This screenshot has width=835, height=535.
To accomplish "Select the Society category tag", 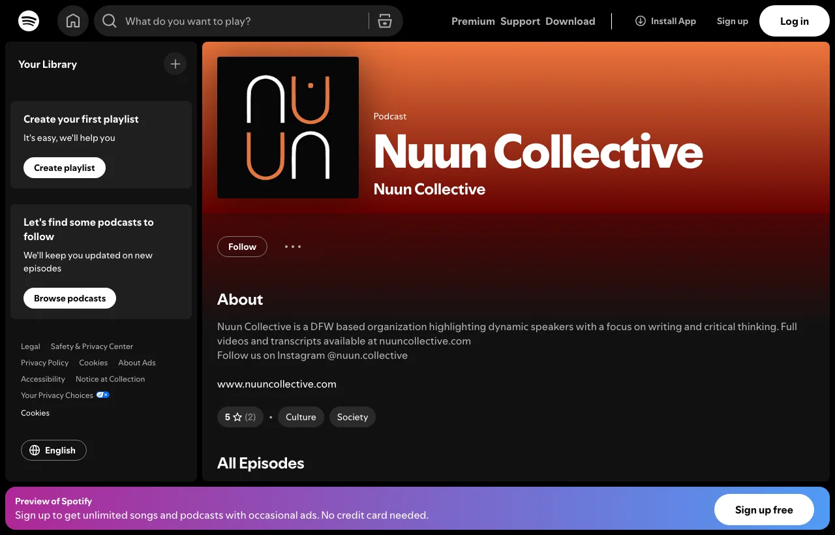I will (x=352, y=417).
